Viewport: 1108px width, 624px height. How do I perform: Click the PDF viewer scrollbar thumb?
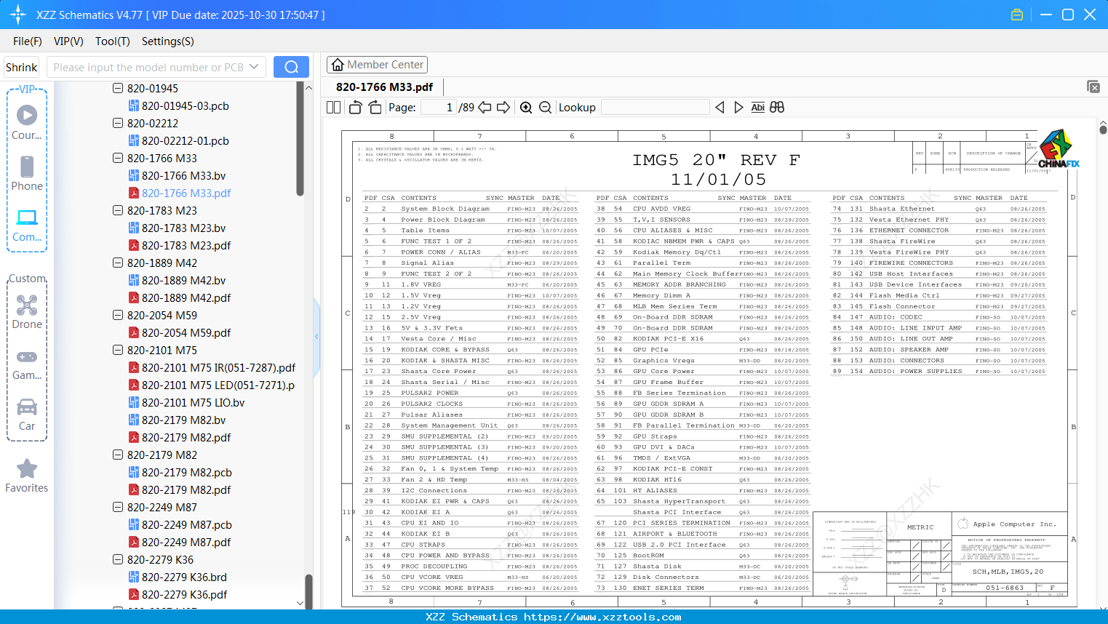[1103, 129]
